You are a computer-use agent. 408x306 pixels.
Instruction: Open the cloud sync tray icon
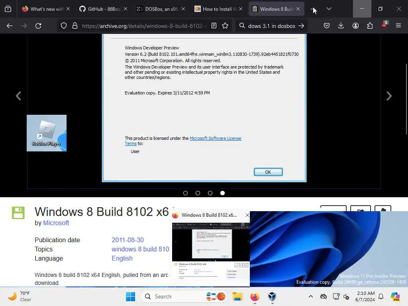(324, 296)
